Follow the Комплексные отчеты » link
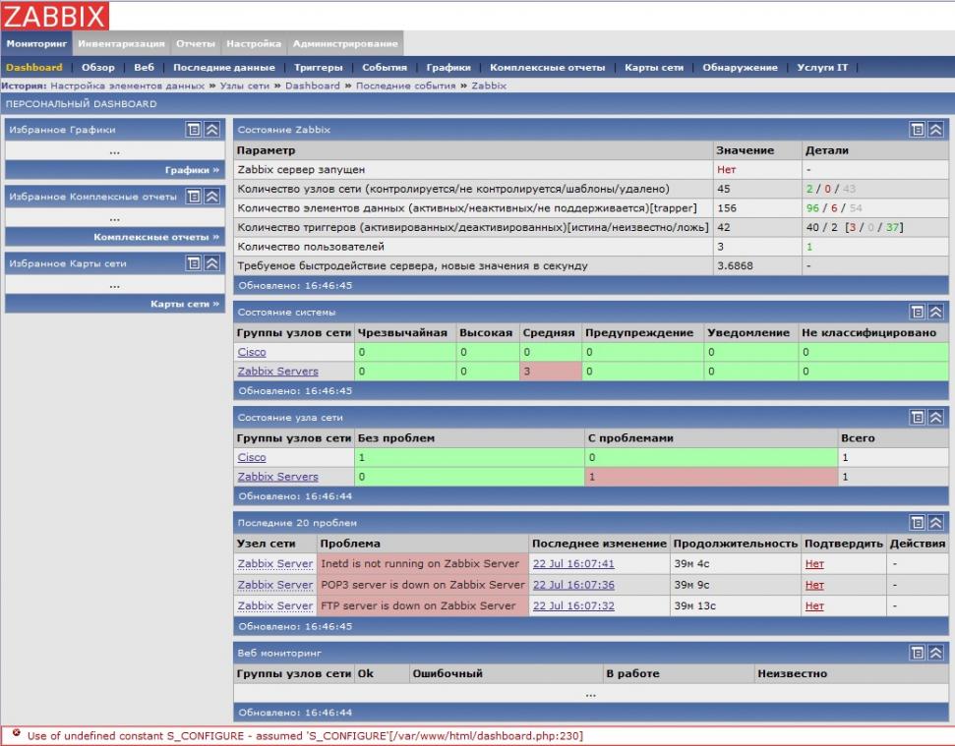This screenshot has height=746, width=955. point(156,237)
